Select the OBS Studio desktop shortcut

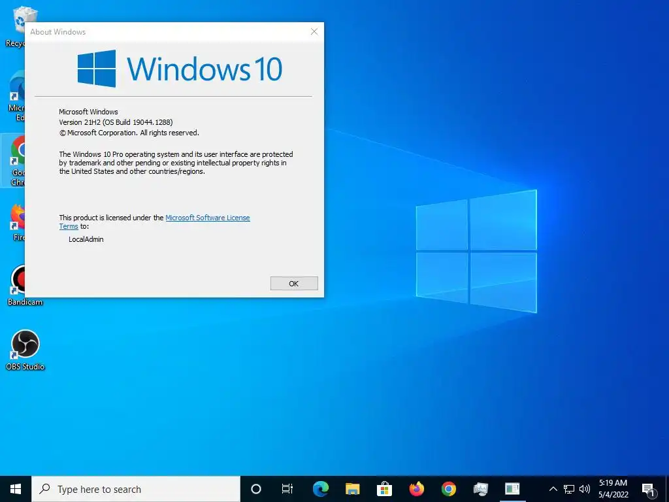[25, 350]
